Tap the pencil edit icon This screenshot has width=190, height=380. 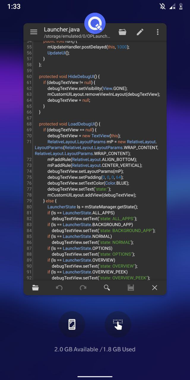pyautogui.click(x=140, y=32)
